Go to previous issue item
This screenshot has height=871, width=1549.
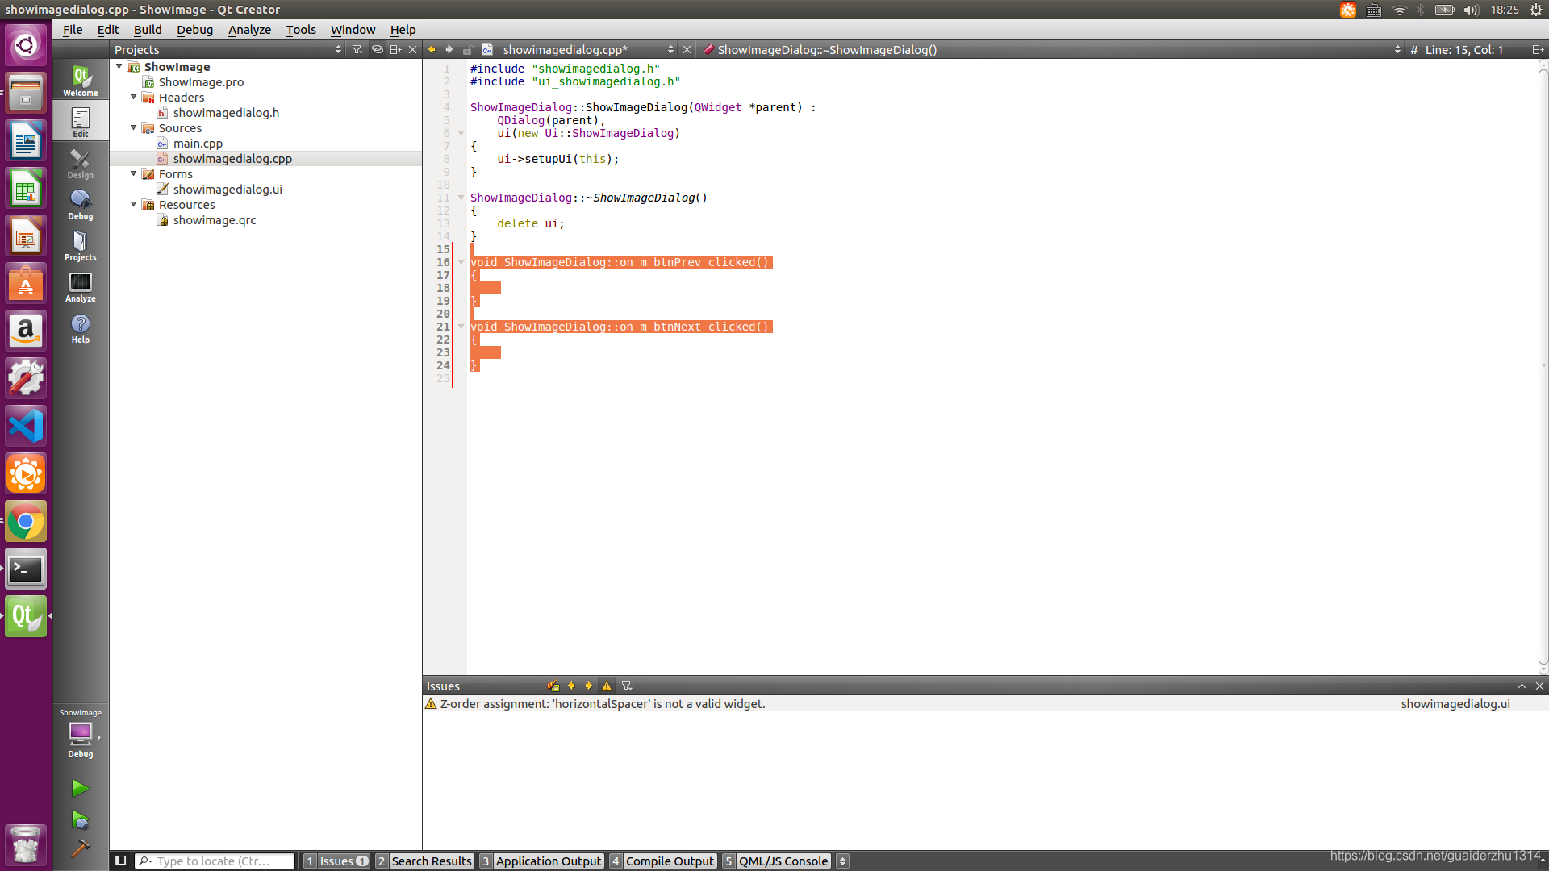572,686
